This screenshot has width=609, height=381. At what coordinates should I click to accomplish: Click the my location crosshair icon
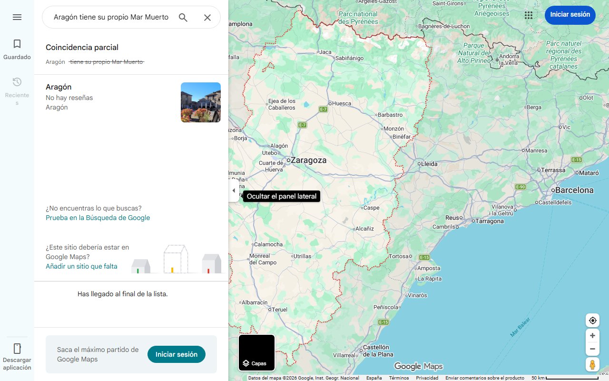point(592,321)
